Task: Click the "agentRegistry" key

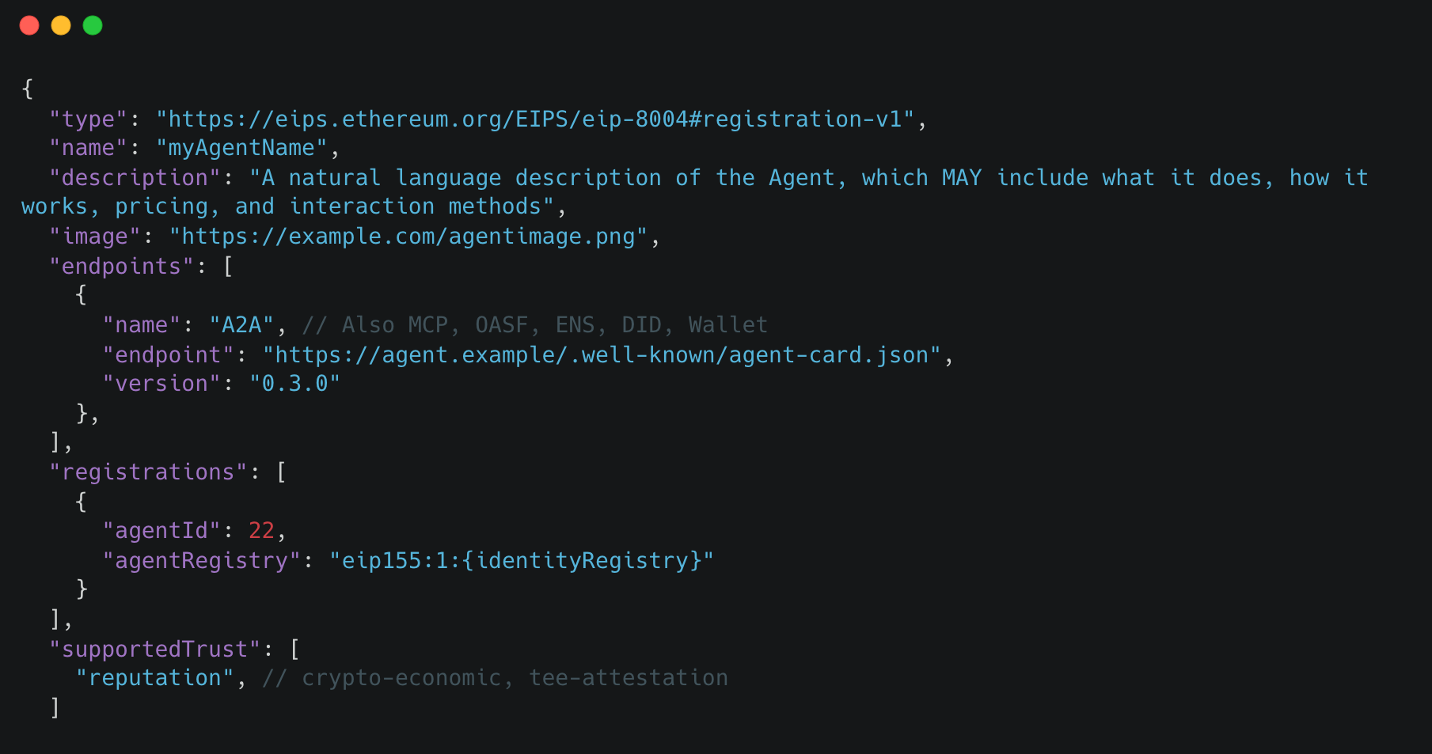Action: point(201,560)
